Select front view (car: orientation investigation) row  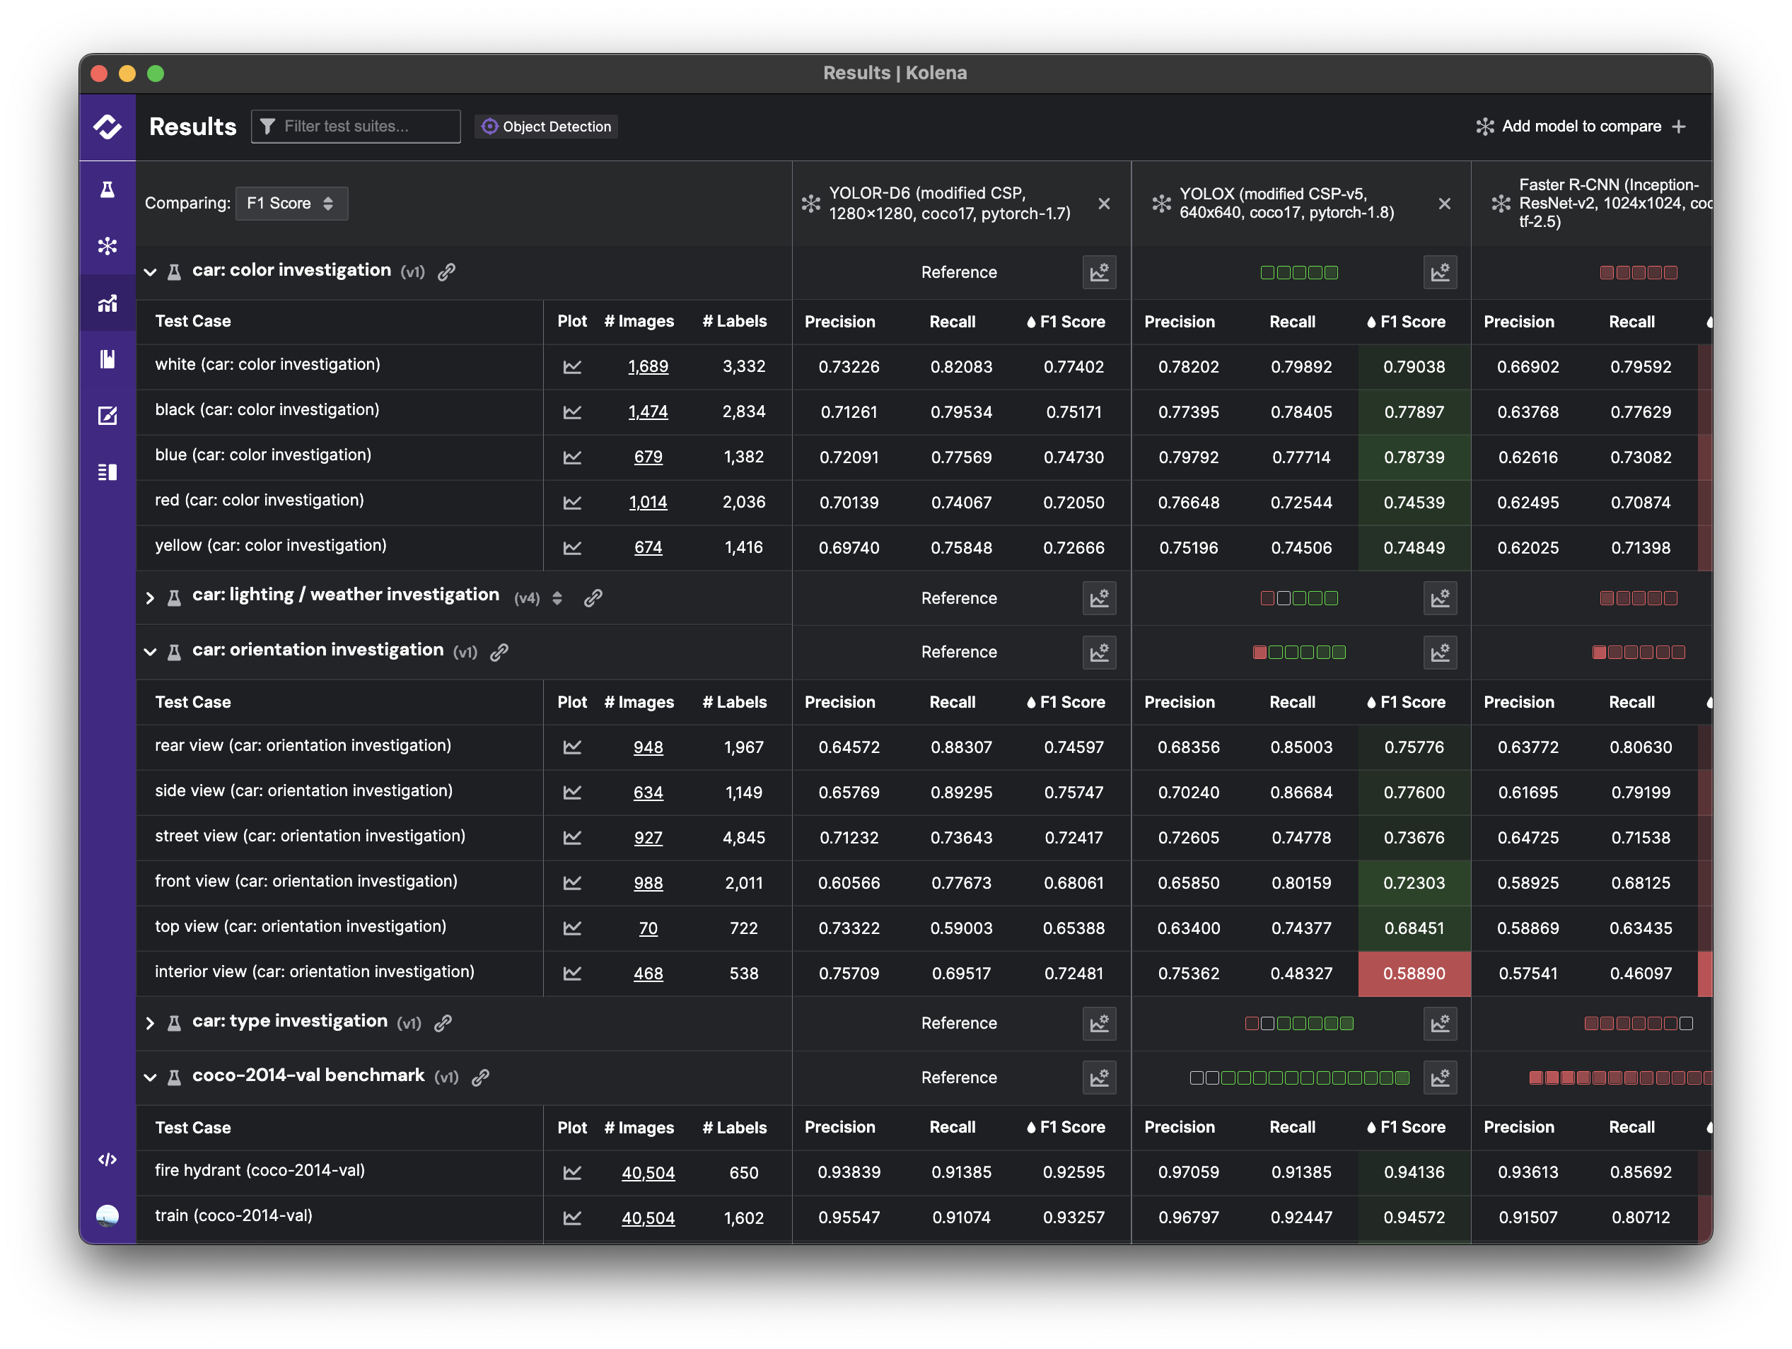point(464,883)
